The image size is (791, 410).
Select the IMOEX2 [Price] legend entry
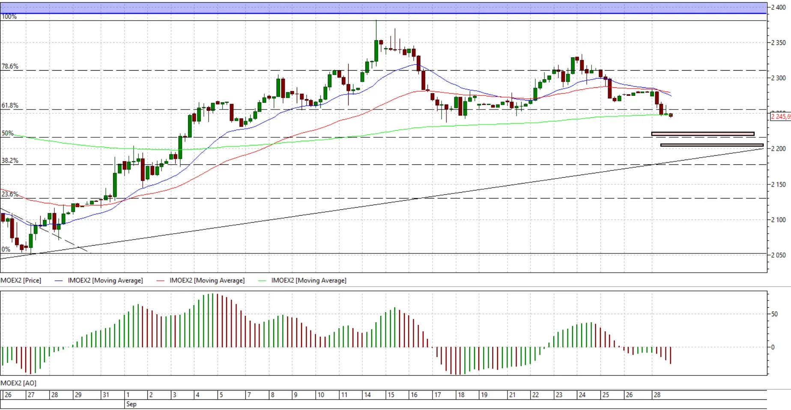21,280
